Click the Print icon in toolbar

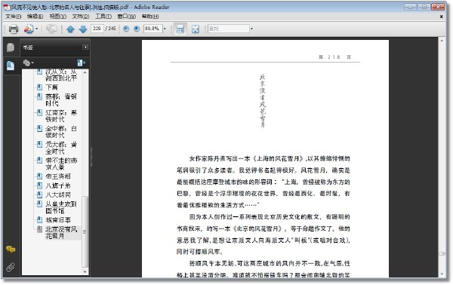[14, 29]
